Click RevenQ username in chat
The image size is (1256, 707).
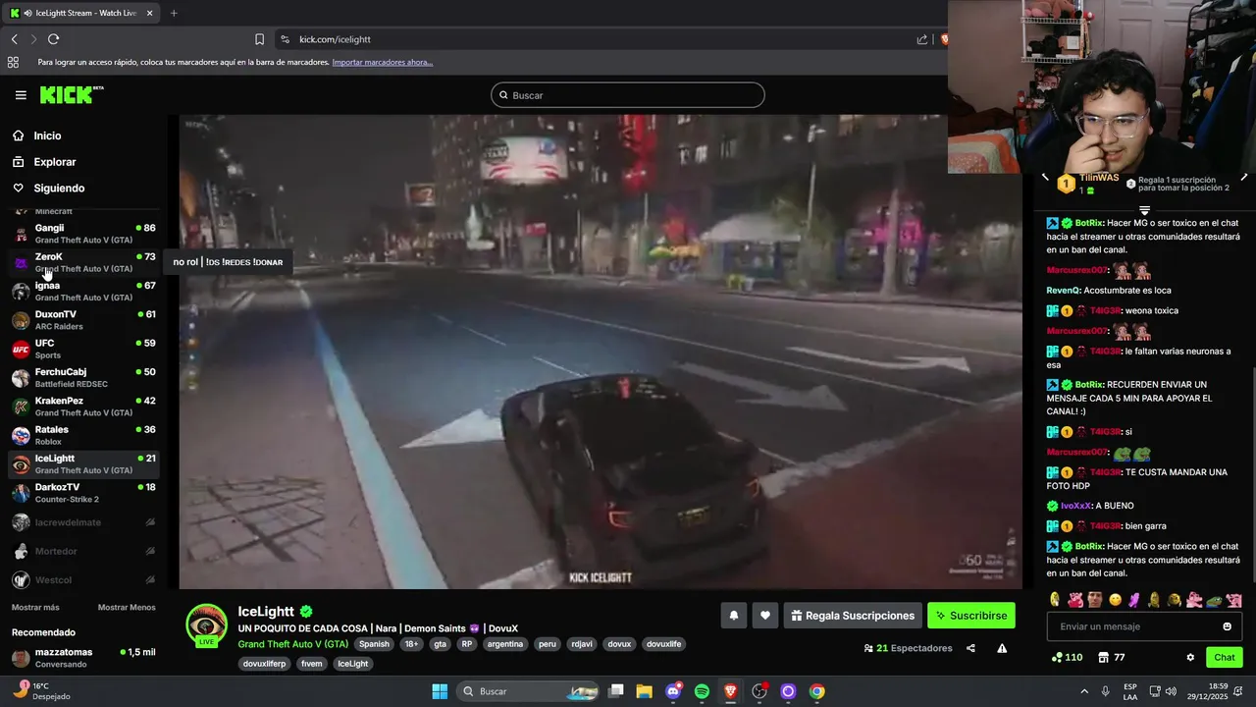coord(1063,290)
